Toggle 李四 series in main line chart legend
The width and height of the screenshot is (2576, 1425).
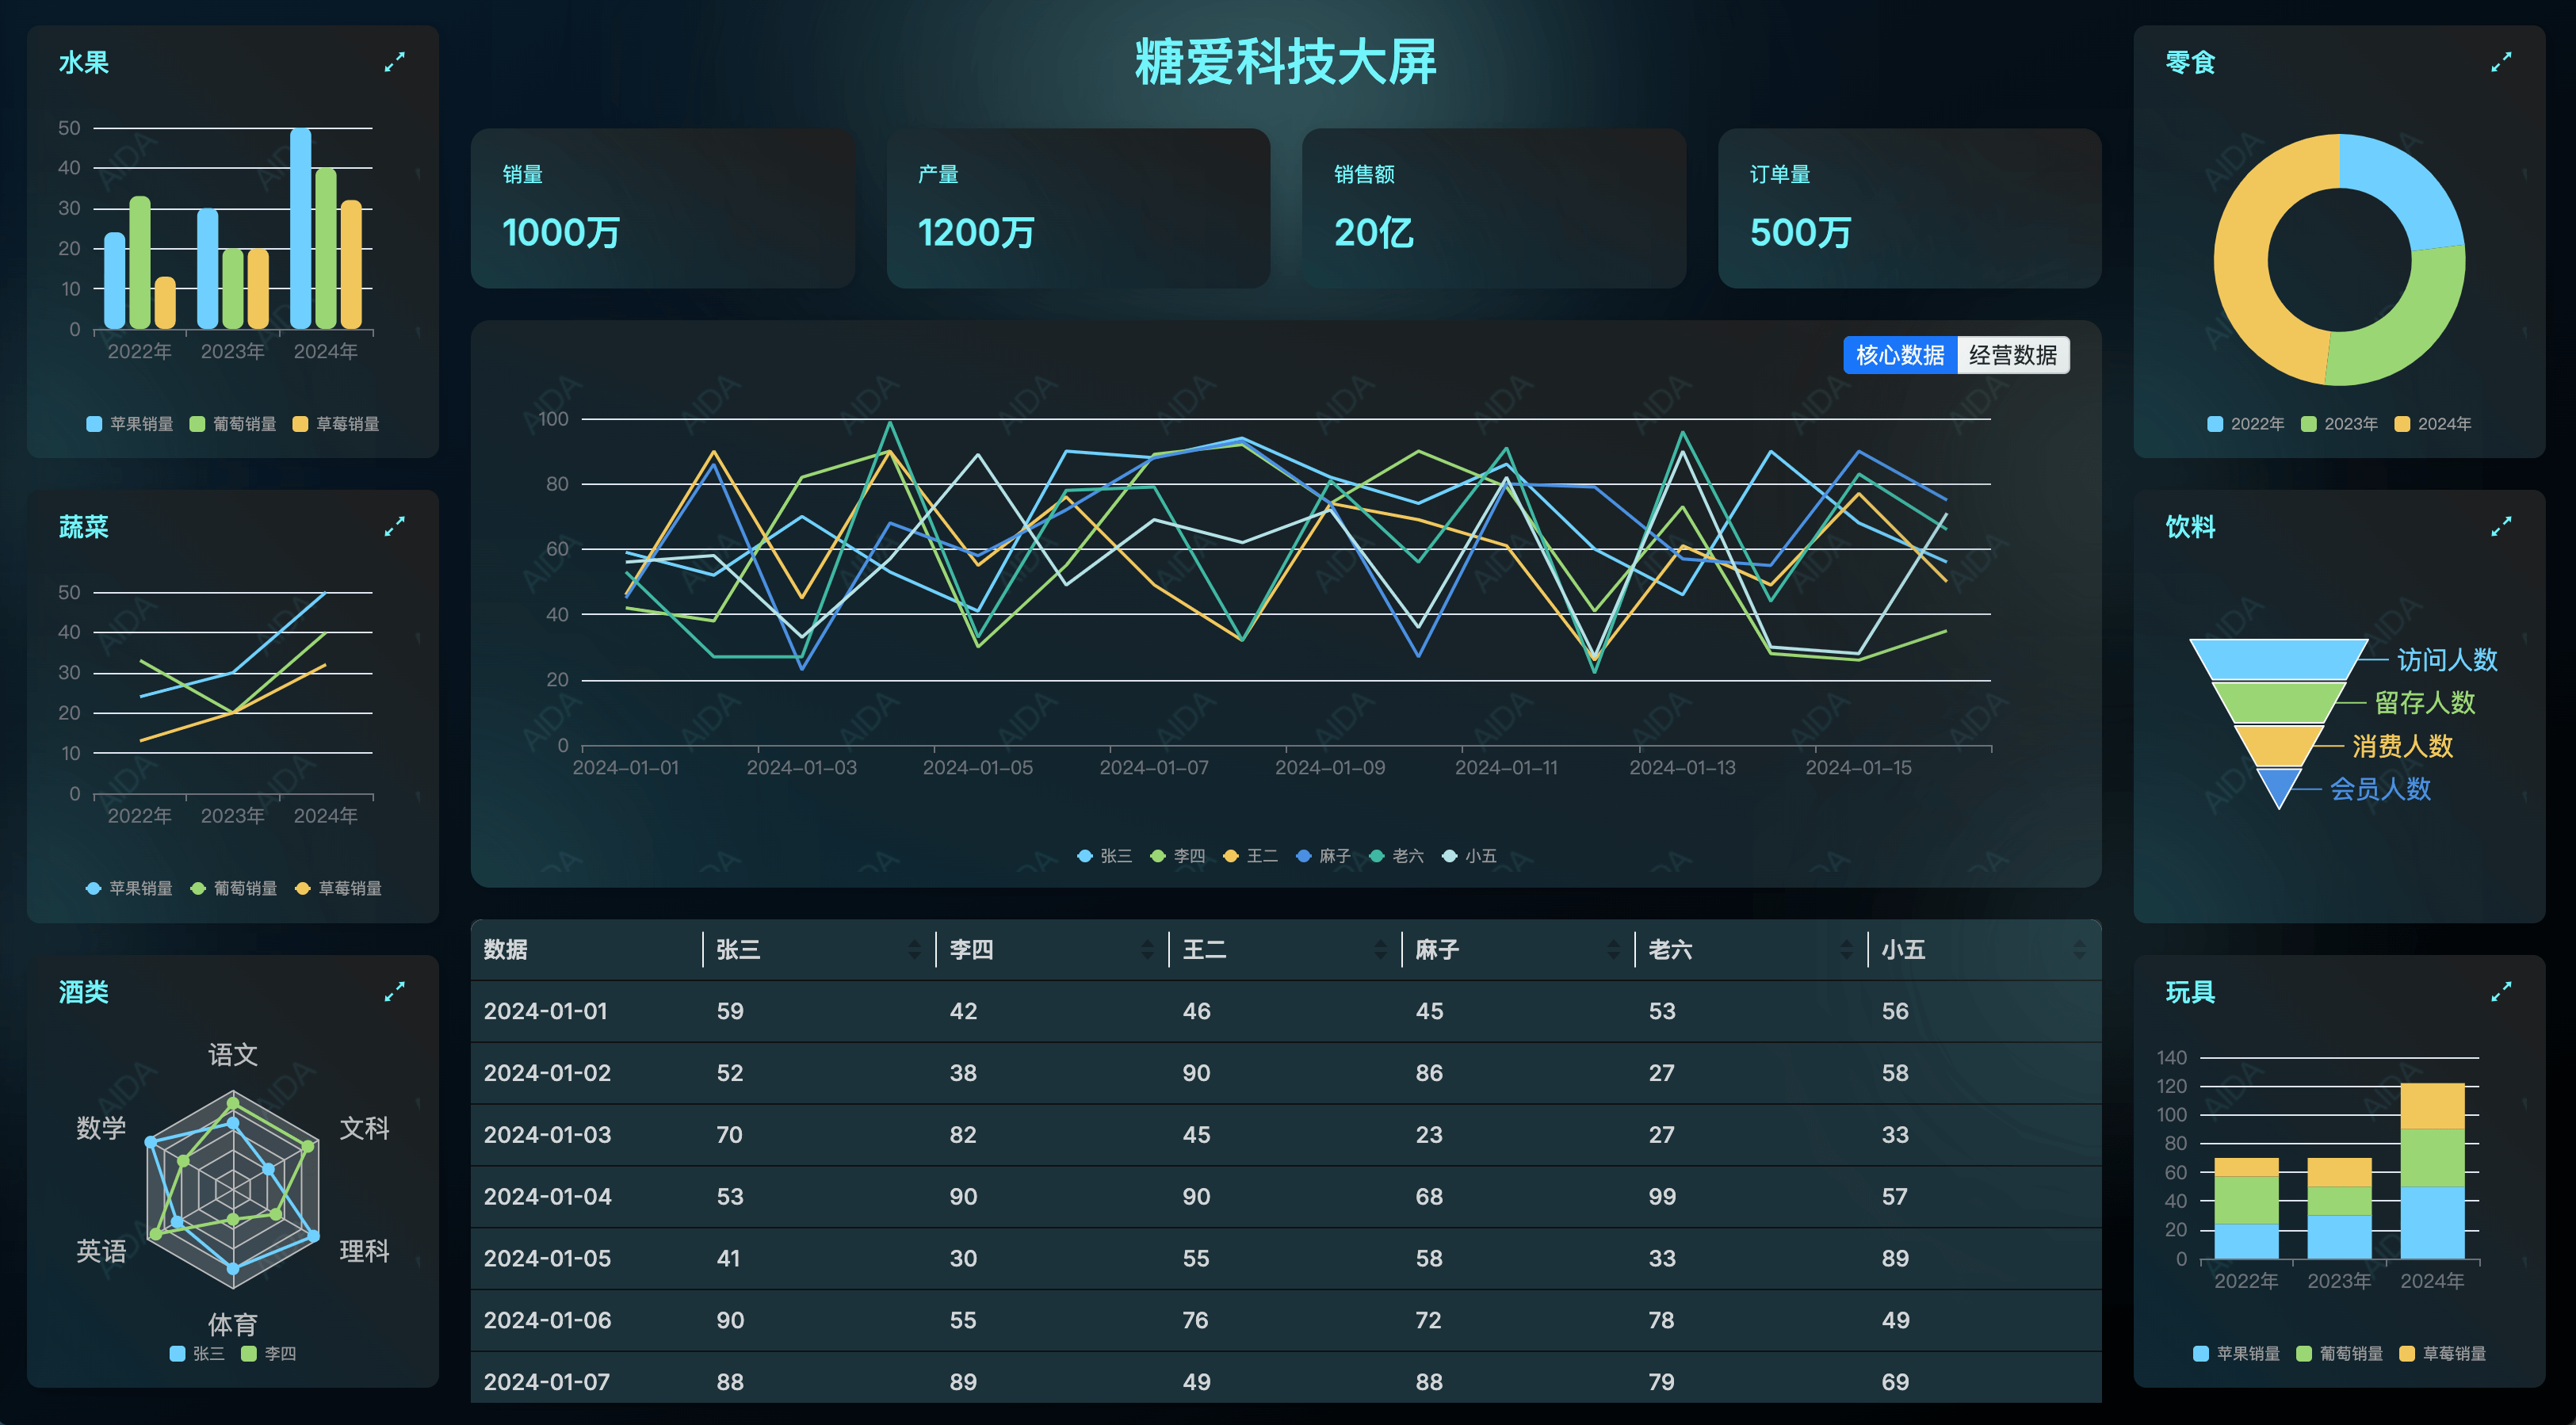(x=1178, y=856)
